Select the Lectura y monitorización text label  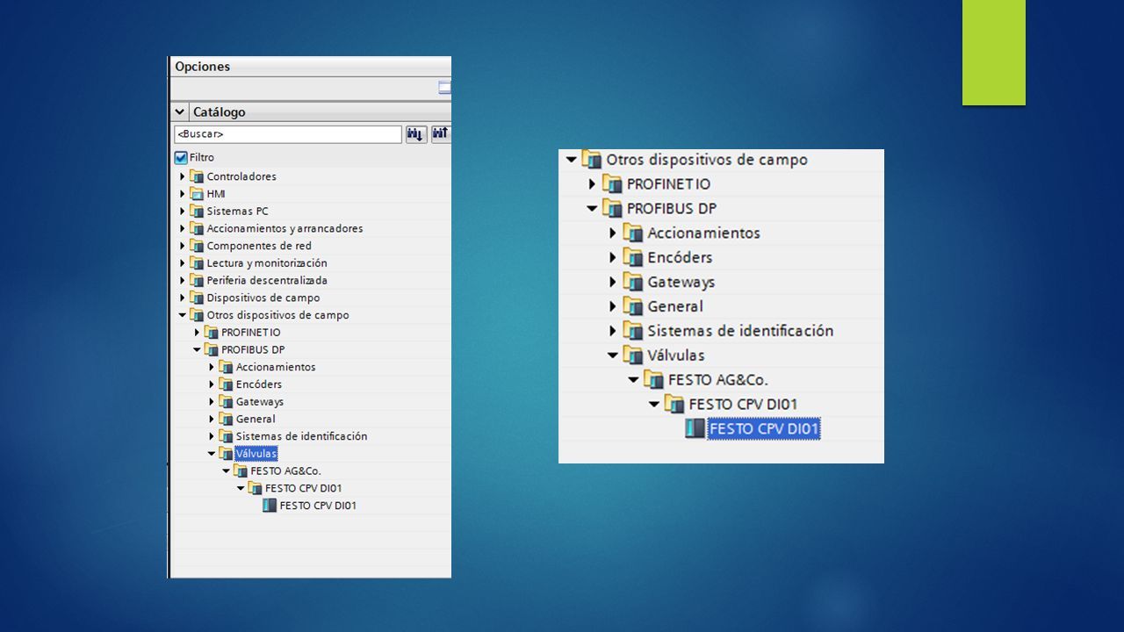pos(267,263)
